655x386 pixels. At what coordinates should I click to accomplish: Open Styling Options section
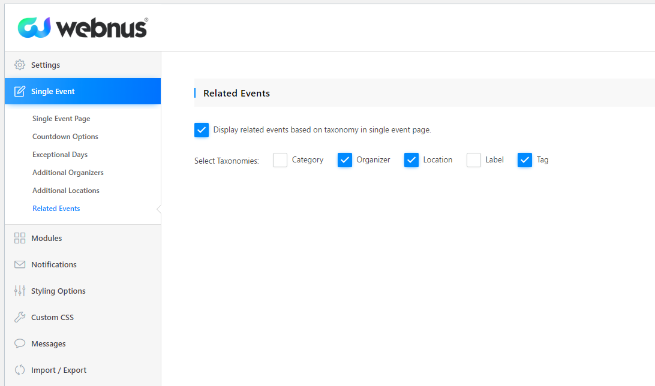point(83,291)
